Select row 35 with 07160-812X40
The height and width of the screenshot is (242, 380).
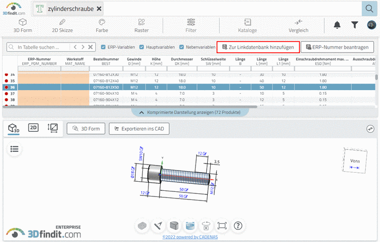tap(189, 81)
